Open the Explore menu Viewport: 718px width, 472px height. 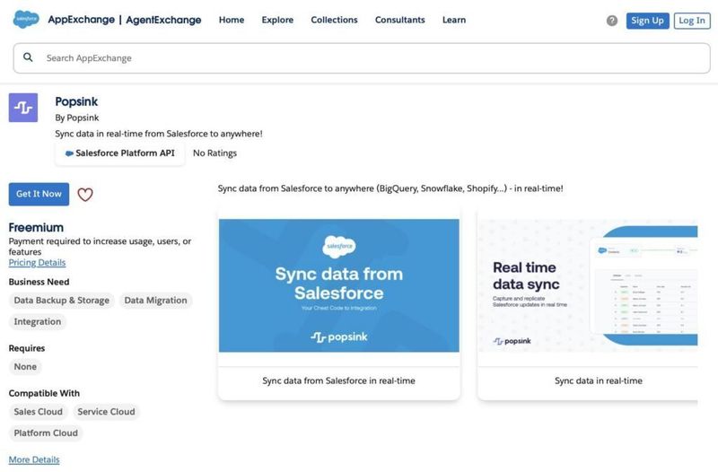277,20
